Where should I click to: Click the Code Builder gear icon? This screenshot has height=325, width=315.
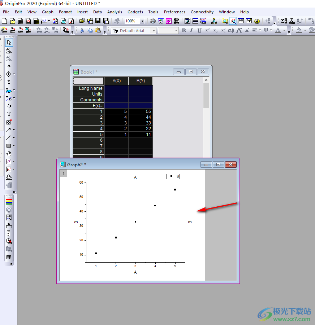(257, 21)
